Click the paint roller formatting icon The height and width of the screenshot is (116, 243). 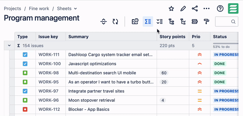(x=207, y=22)
